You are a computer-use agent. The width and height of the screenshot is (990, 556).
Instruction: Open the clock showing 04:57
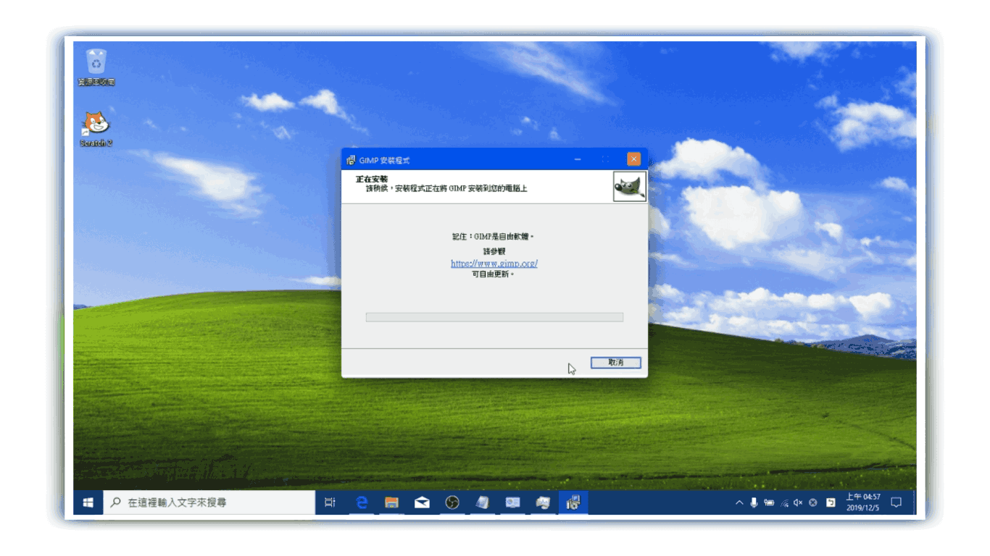862,502
